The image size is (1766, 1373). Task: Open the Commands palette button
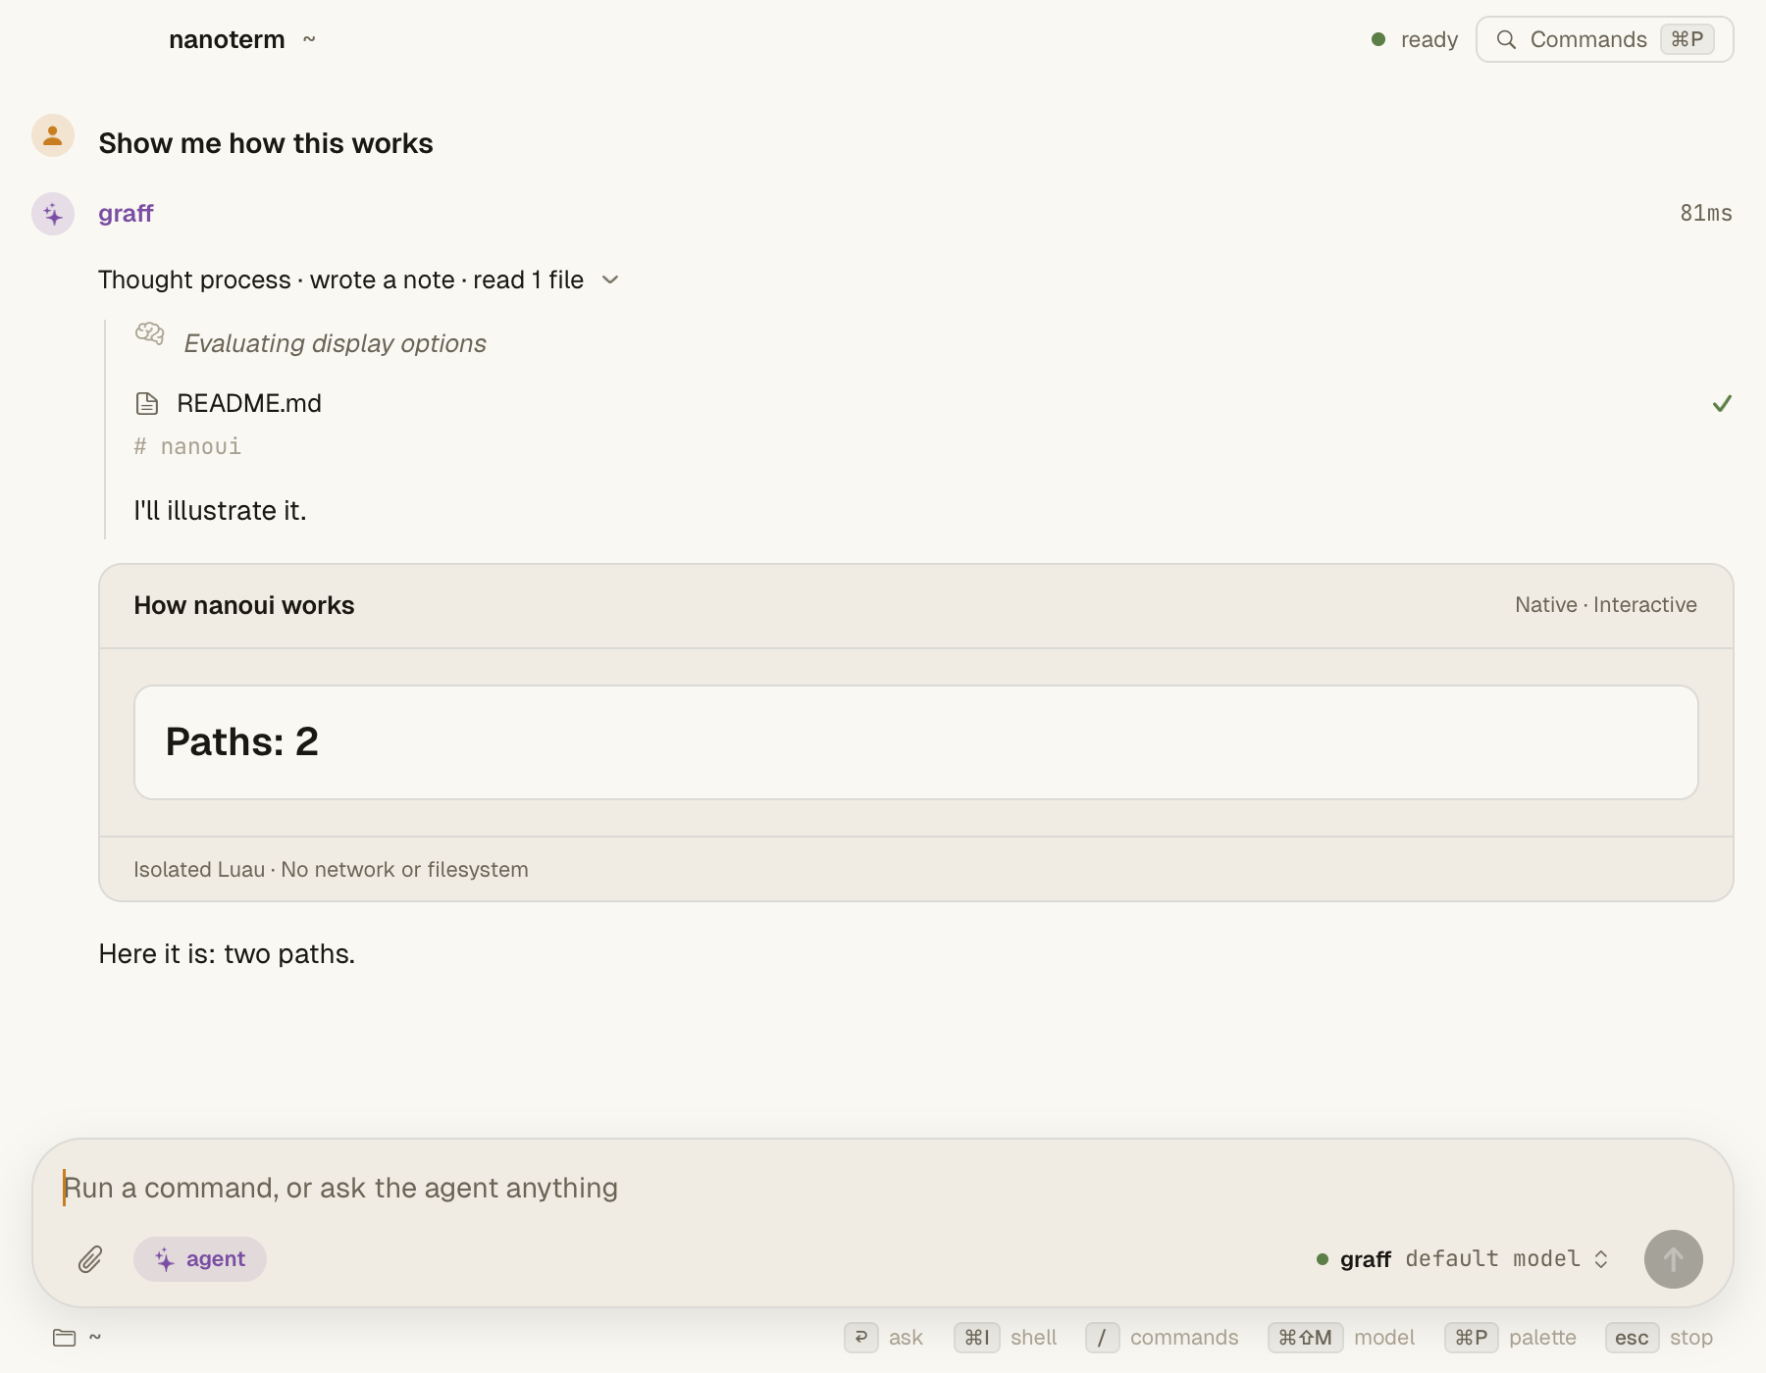pyautogui.click(x=1604, y=39)
